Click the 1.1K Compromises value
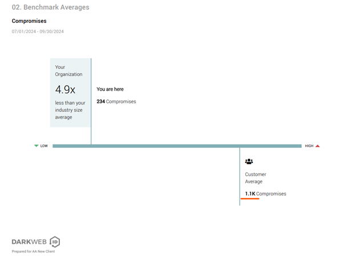Screen dimensions: 356x257 [265, 194]
